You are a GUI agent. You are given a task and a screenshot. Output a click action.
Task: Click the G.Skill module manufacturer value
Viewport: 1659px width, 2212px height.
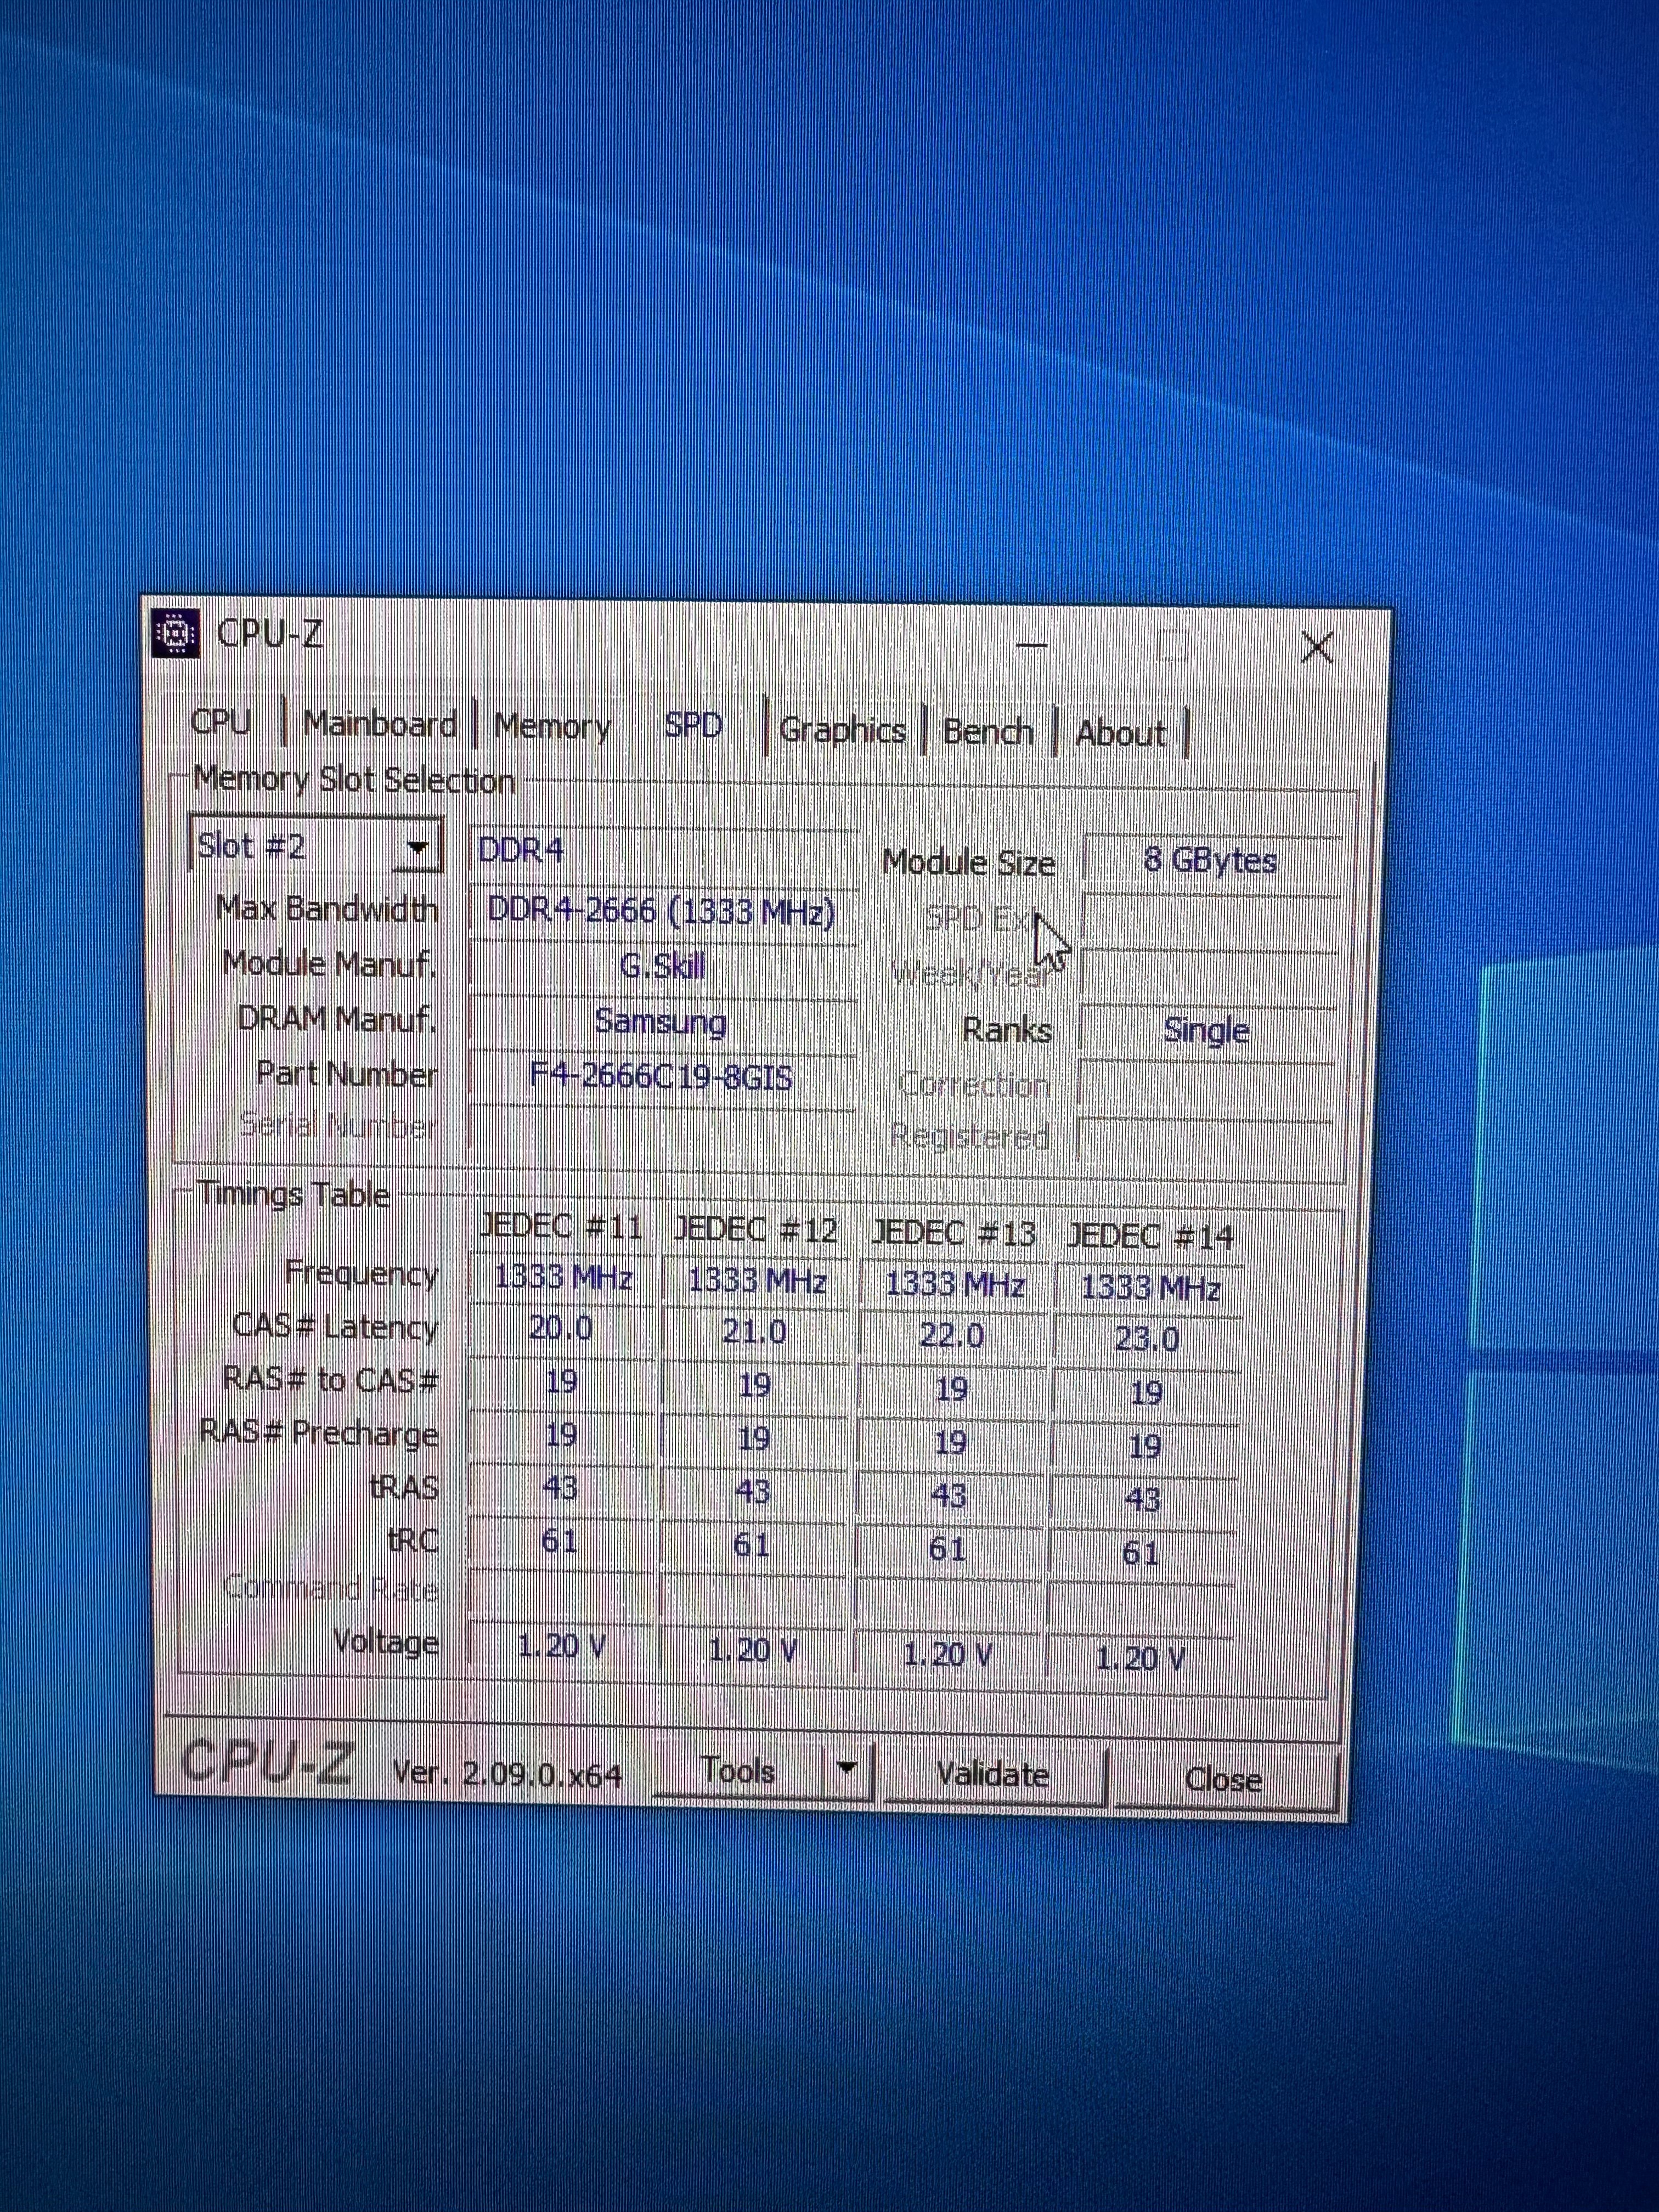[662, 966]
